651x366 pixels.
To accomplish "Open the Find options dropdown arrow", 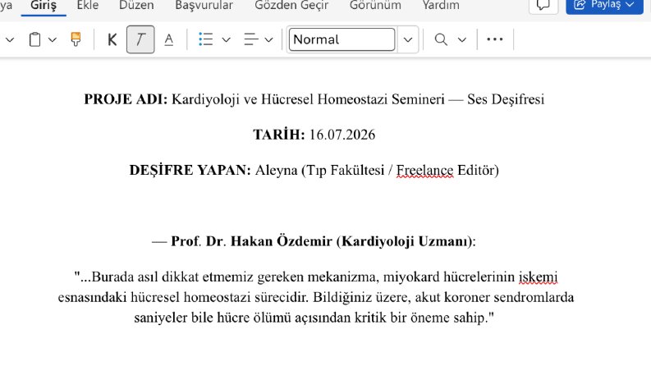I will (x=462, y=40).
